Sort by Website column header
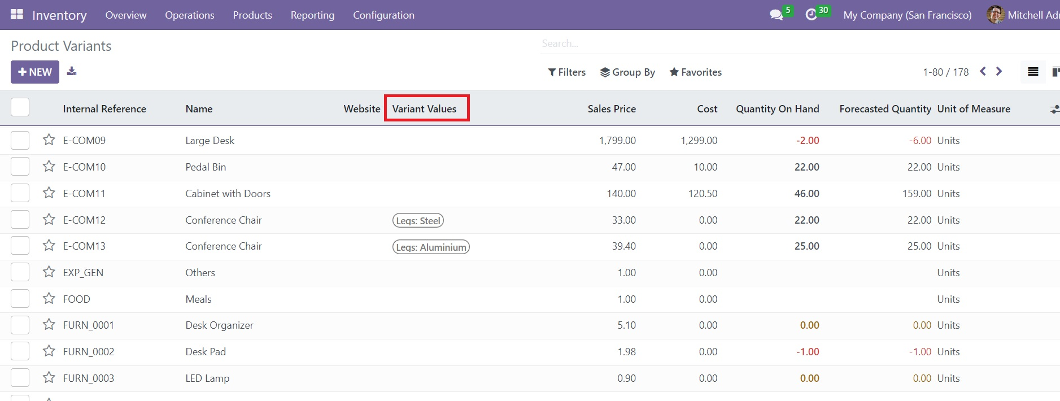 click(x=362, y=109)
